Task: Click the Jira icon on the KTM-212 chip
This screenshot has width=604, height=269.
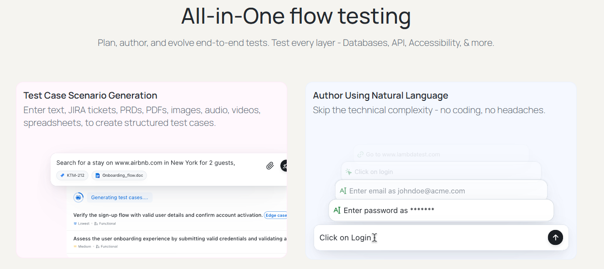Action: pyautogui.click(x=62, y=175)
